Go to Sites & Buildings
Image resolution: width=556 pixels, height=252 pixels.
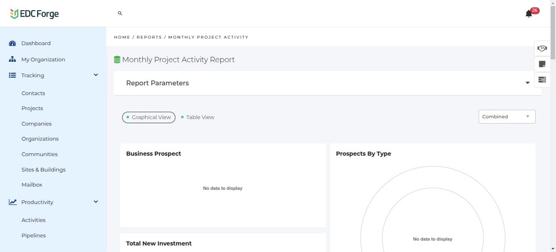pyautogui.click(x=44, y=169)
